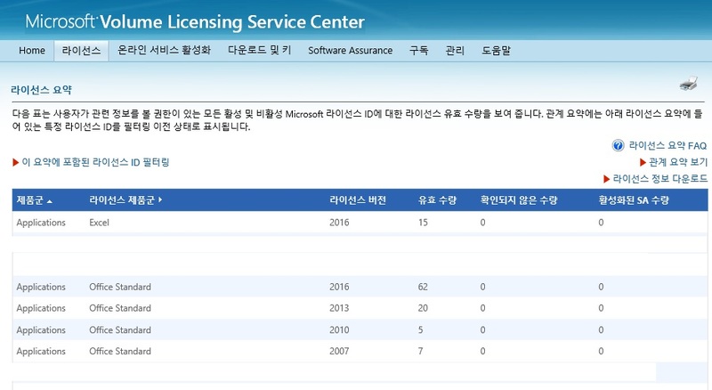Viewport: 712px width, 390px height.
Task: Click the version 2010 cell
Action: (339, 330)
